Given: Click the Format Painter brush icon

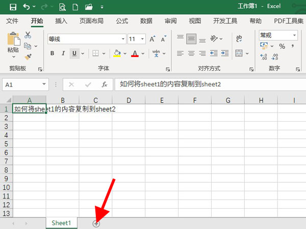Looking at the screenshot, I should 28,56.
